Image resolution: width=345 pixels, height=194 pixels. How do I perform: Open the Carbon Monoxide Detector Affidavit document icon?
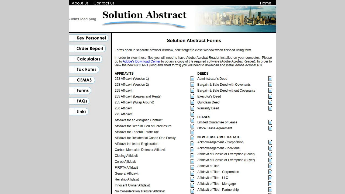click(x=192, y=150)
